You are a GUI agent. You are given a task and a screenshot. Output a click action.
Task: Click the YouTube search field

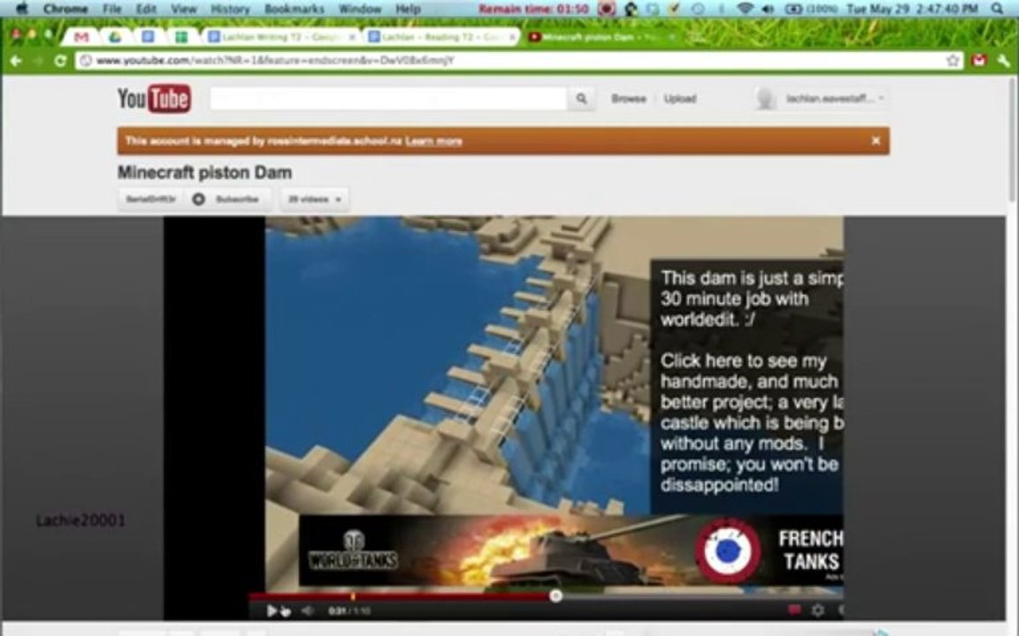(388, 99)
